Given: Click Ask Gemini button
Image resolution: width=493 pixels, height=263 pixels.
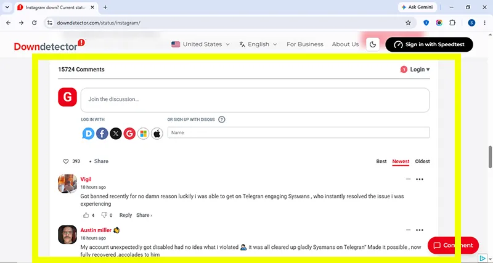Looking at the screenshot, I should pyautogui.click(x=417, y=7).
